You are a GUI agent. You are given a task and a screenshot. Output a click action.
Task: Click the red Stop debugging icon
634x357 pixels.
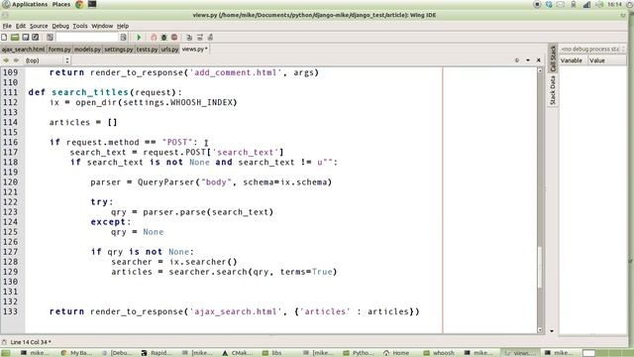pos(174,38)
